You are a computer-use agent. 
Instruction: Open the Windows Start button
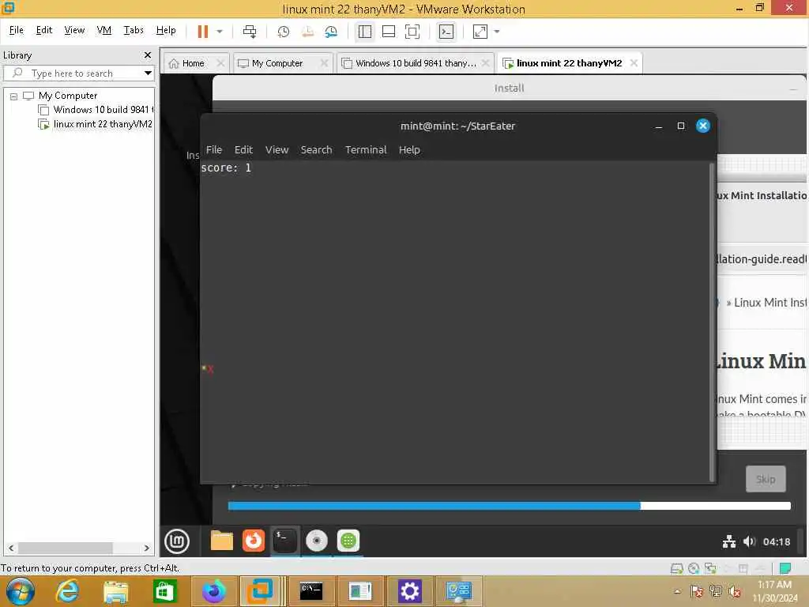pyautogui.click(x=20, y=591)
